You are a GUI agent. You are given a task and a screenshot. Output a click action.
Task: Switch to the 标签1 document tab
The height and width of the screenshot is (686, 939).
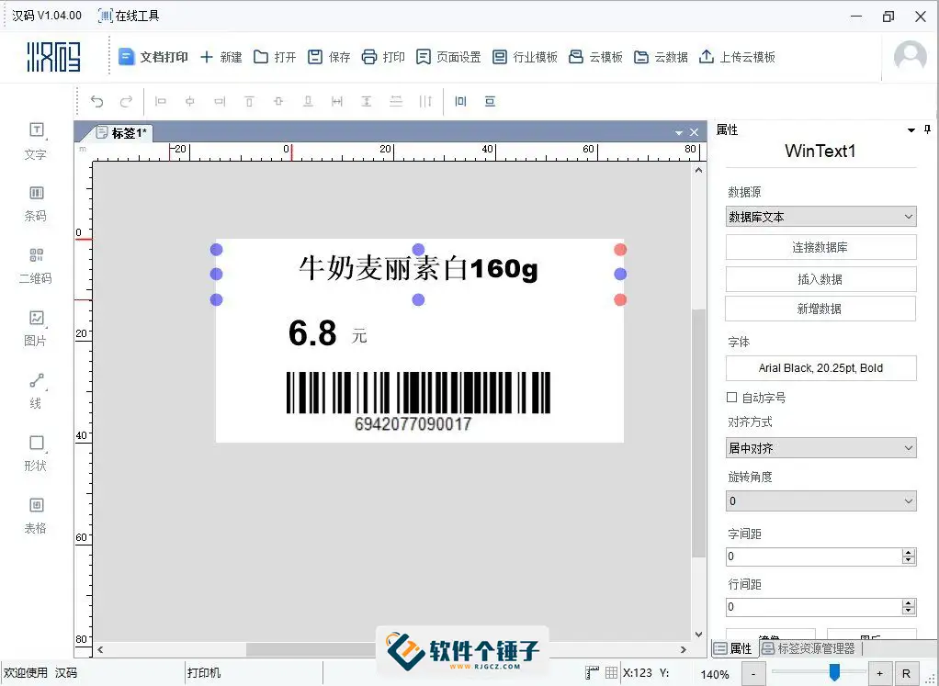[122, 133]
